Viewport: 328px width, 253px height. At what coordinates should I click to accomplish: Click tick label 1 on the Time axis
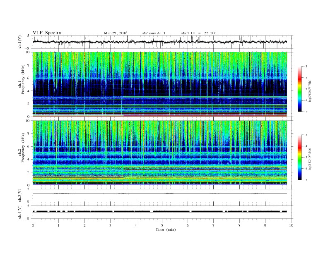pyautogui.click(x=58, y=225)
